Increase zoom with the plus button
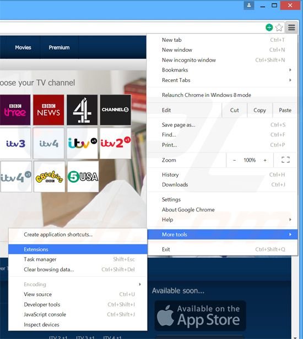 265,160
